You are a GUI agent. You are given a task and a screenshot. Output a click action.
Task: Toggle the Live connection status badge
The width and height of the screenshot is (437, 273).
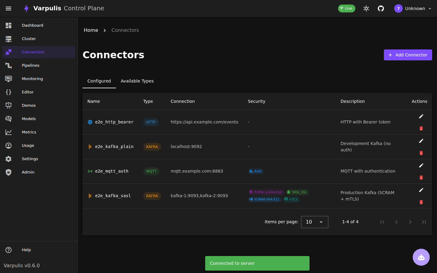[347, 8]
